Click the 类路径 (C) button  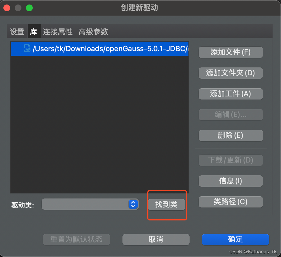[230, 202]
